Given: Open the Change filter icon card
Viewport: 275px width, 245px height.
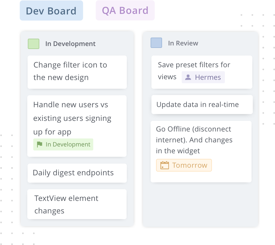Looking at the screenshot, I should click(x=77, y=72).
